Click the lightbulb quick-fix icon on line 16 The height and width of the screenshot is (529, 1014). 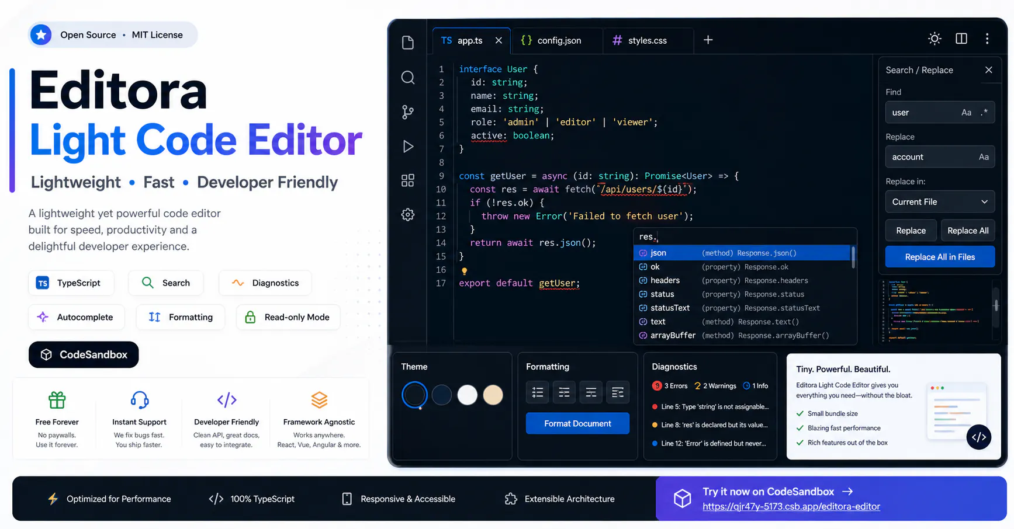(x=464, y=271)
